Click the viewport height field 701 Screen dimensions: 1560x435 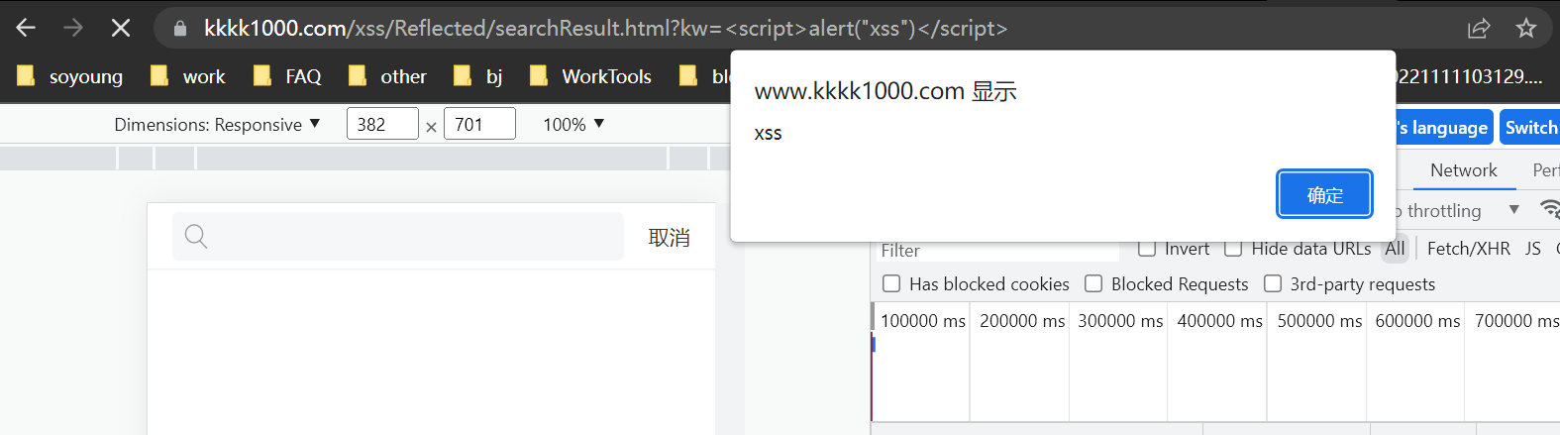[x=479, y=124]
